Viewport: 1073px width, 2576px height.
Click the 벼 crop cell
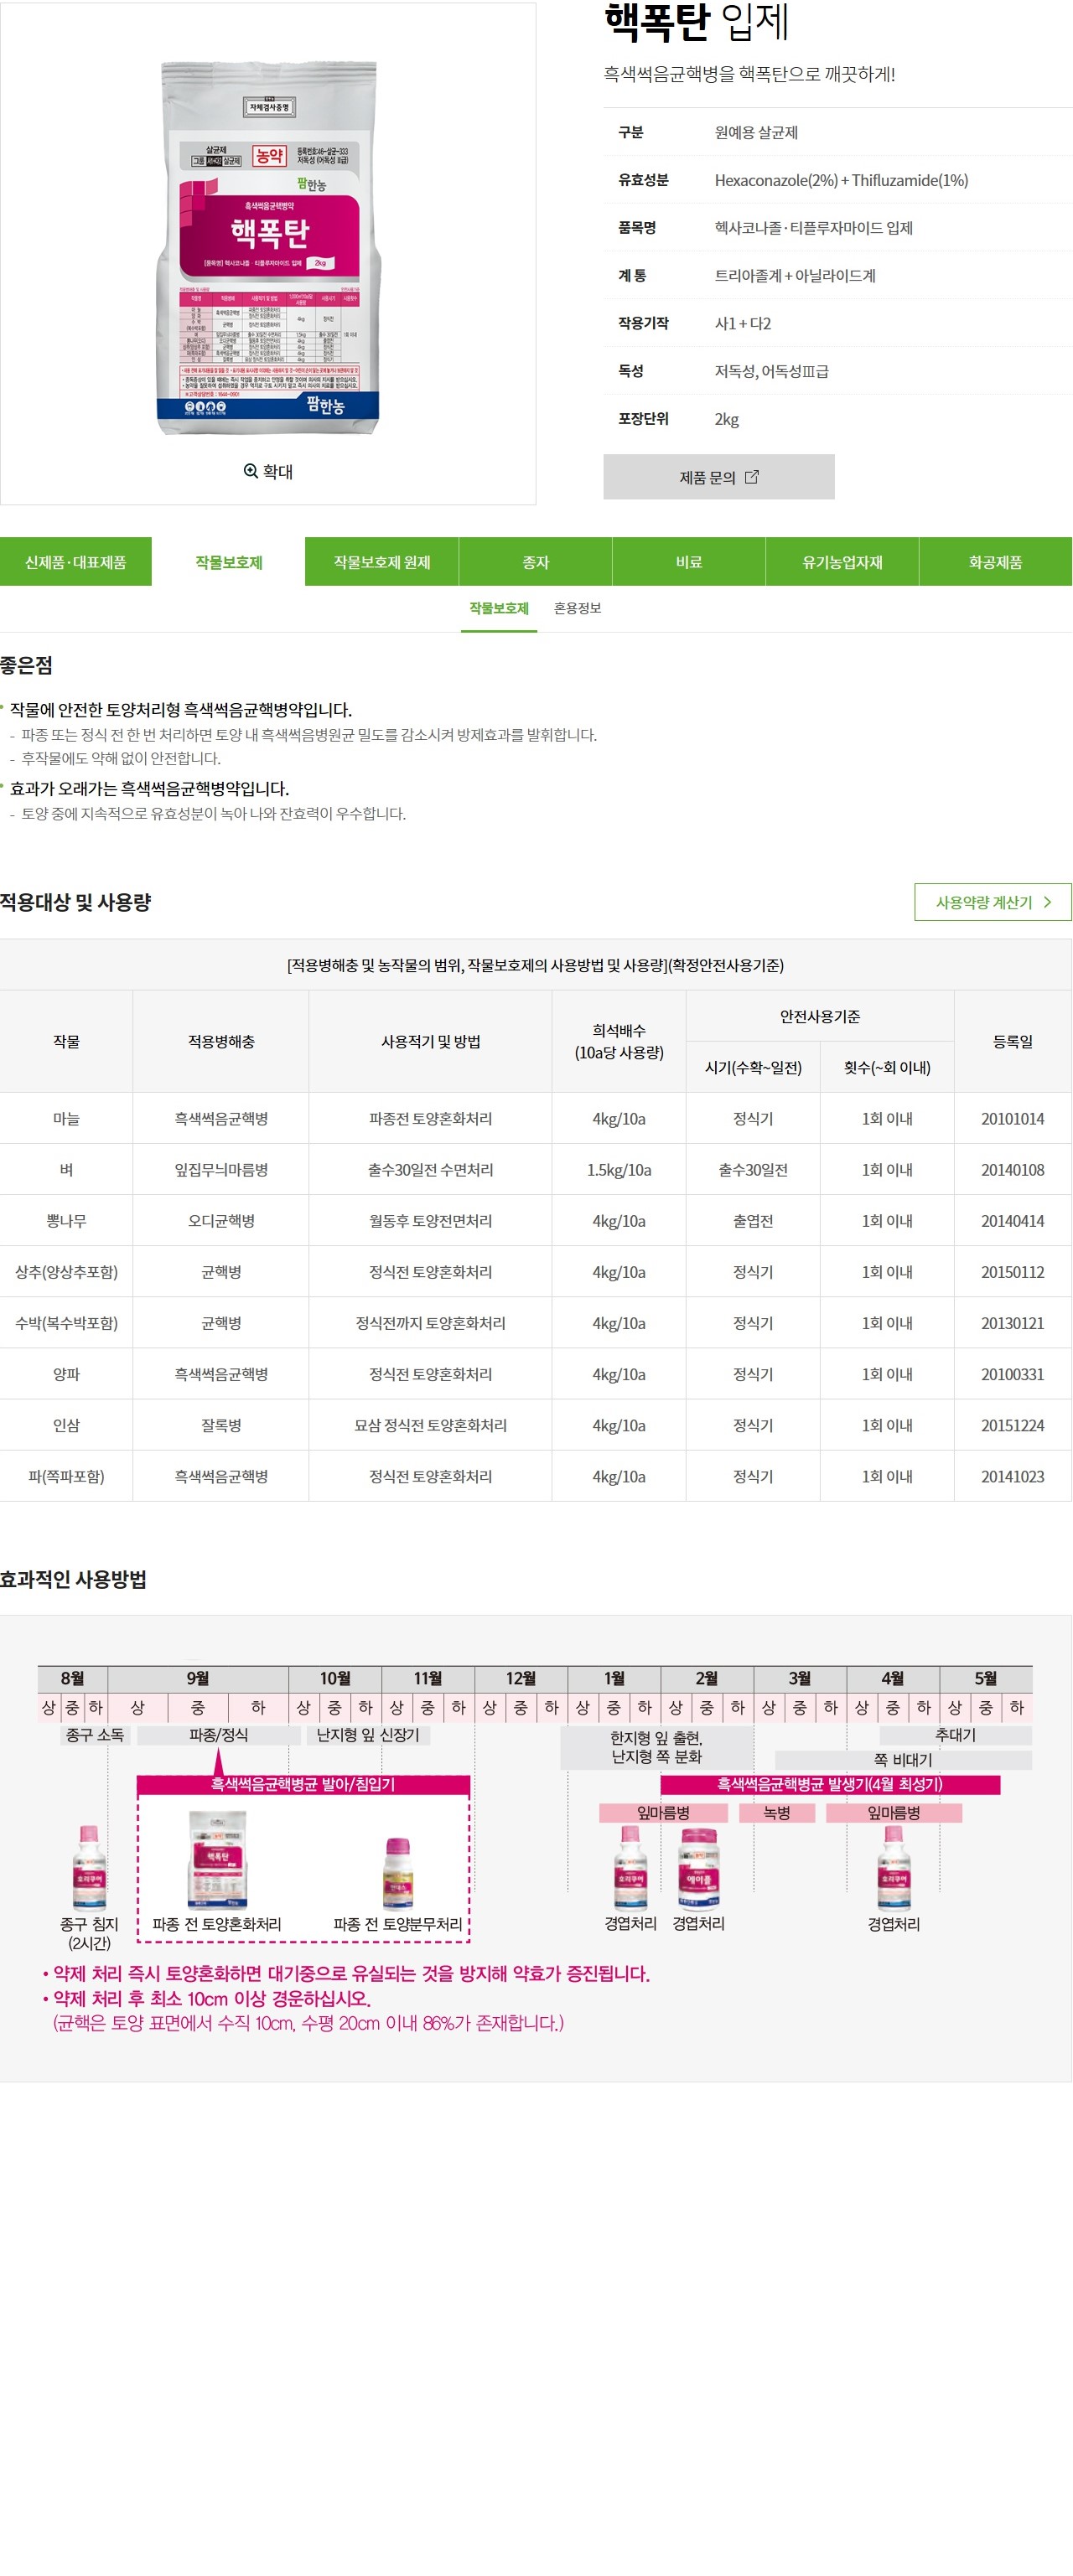[x=66, y=1169]
